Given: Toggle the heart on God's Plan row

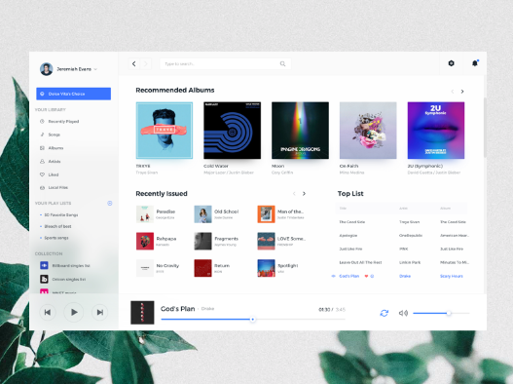Looking at the screenshot, I should coord(366,276).
